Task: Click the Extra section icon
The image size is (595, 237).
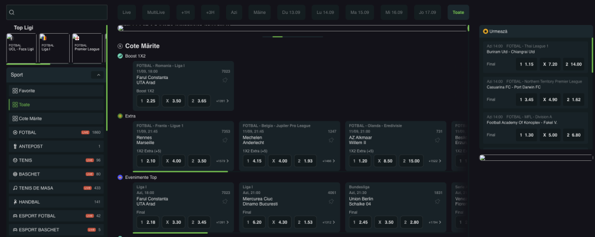Action: pyautogui.click(x=120, y=116)
